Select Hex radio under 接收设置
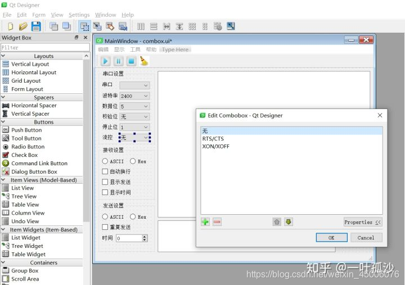405x285 pixels. point(133,161)
